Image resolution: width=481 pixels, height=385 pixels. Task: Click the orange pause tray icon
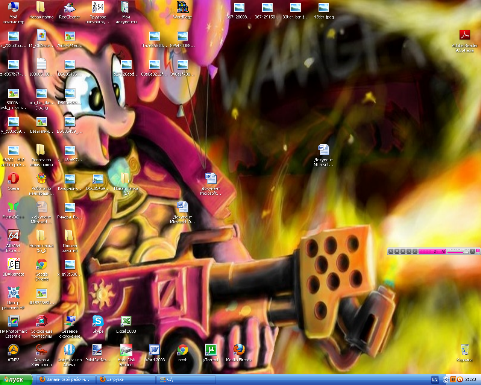point(453,379)
